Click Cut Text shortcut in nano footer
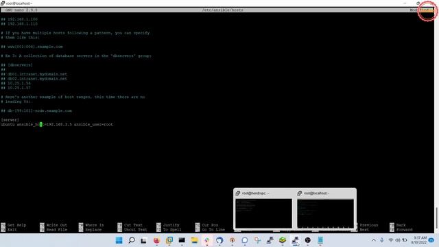Screen dimensions: 439x247 [130, 225]
